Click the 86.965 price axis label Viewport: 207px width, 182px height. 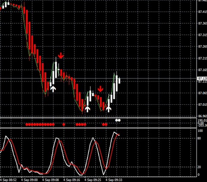click(203, 116)
